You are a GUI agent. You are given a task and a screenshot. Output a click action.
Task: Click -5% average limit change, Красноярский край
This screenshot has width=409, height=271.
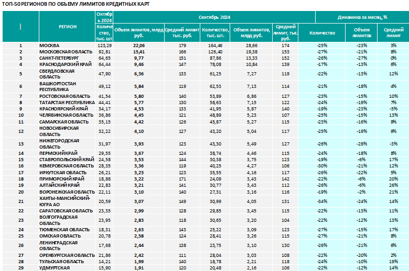[x=393, y=109]
